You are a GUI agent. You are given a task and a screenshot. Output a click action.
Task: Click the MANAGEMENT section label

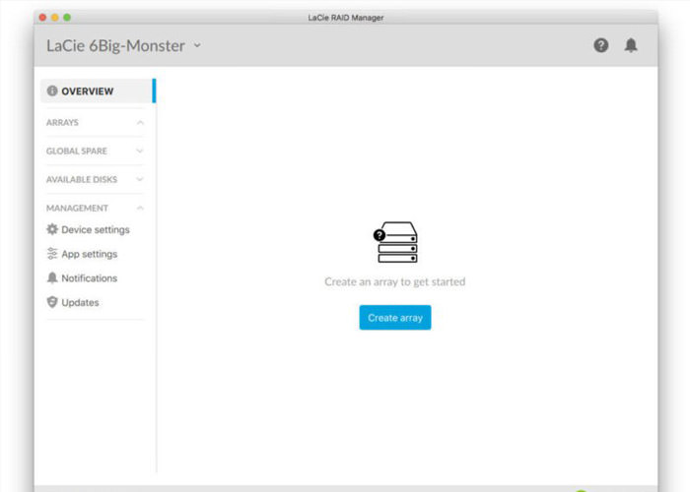(x=77, y=208)
